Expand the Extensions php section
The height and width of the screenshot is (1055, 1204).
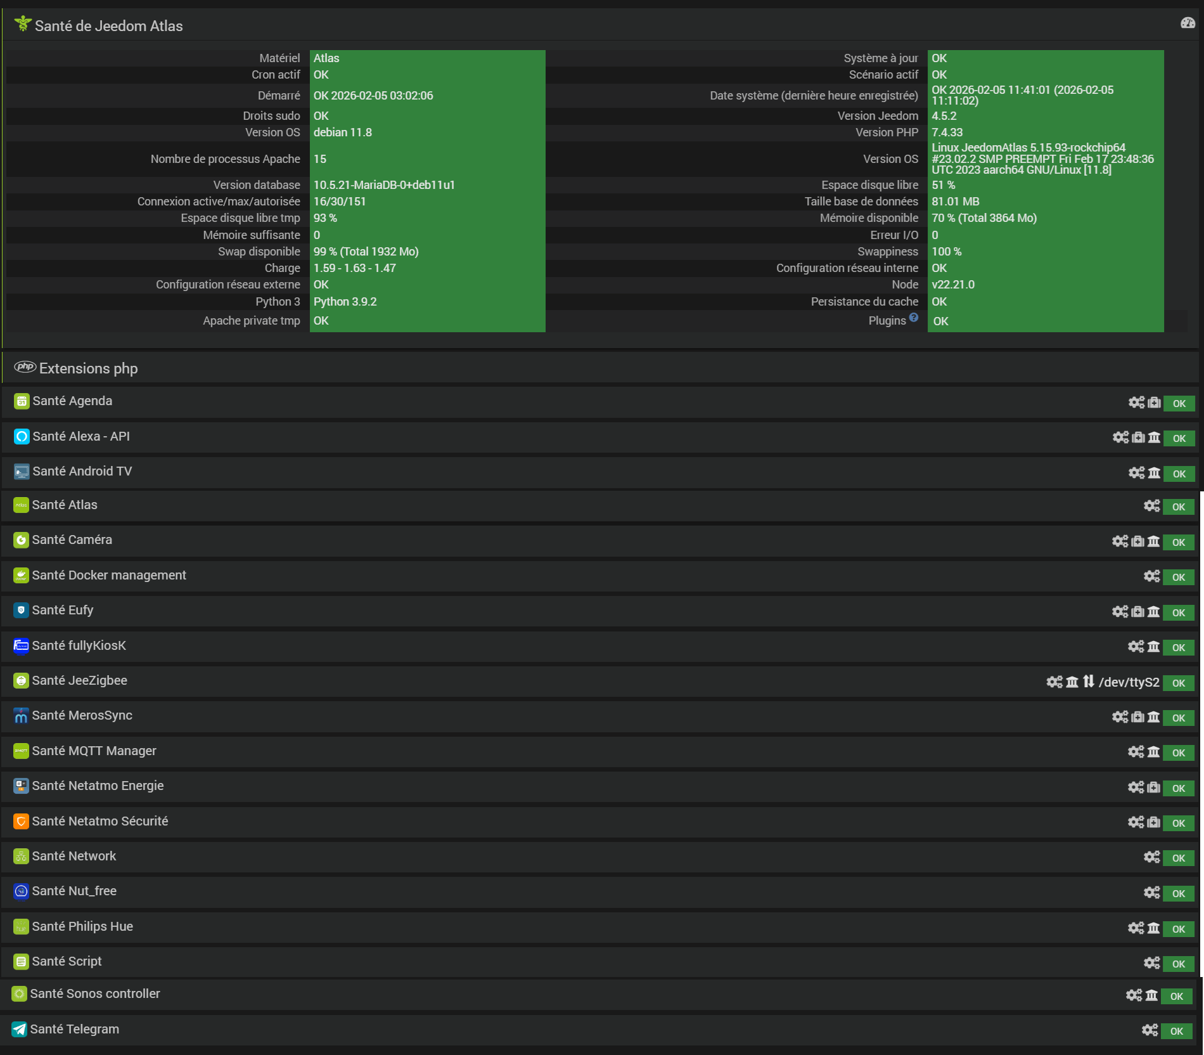[88, 368]
